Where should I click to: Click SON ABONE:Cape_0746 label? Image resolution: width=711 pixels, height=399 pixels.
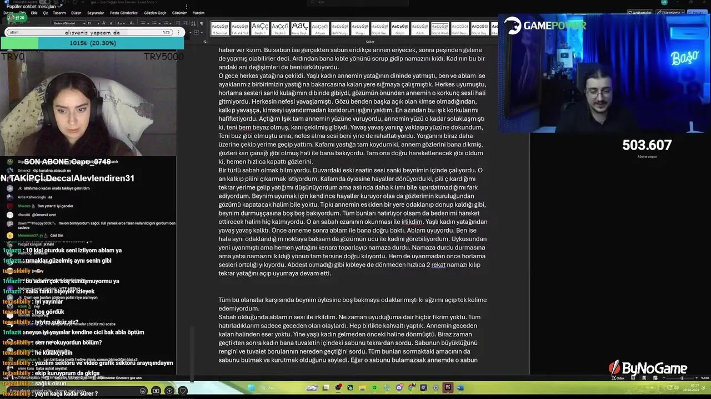67,162
